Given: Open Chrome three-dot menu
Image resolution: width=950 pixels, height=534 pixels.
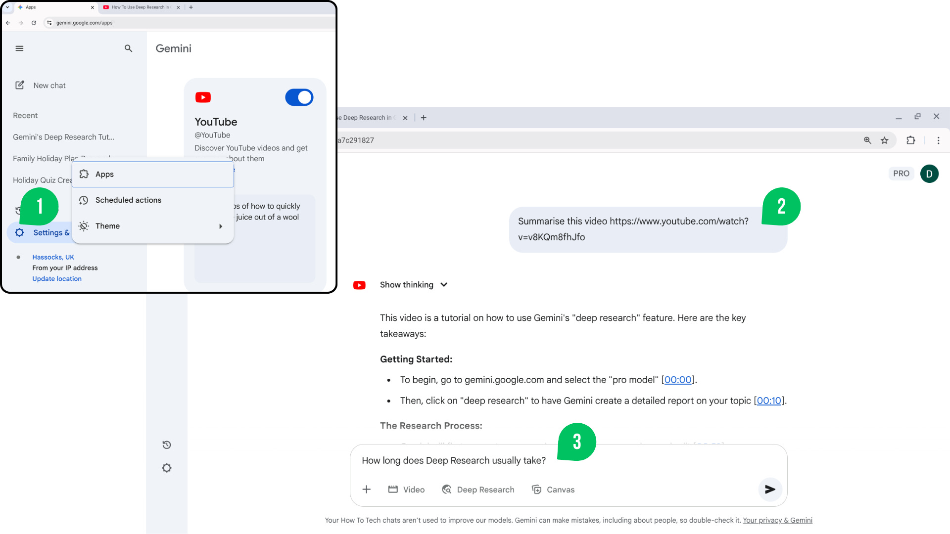Looking at the screenshot, I should (x=938, y=140).
